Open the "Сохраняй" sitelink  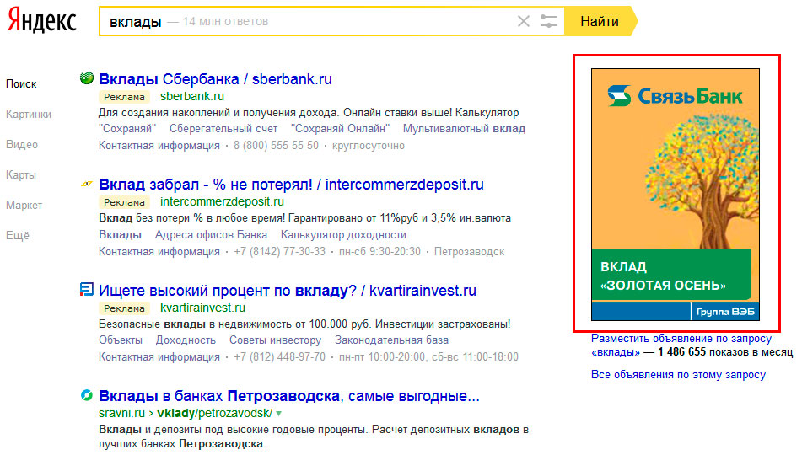[x=127, y=129]
